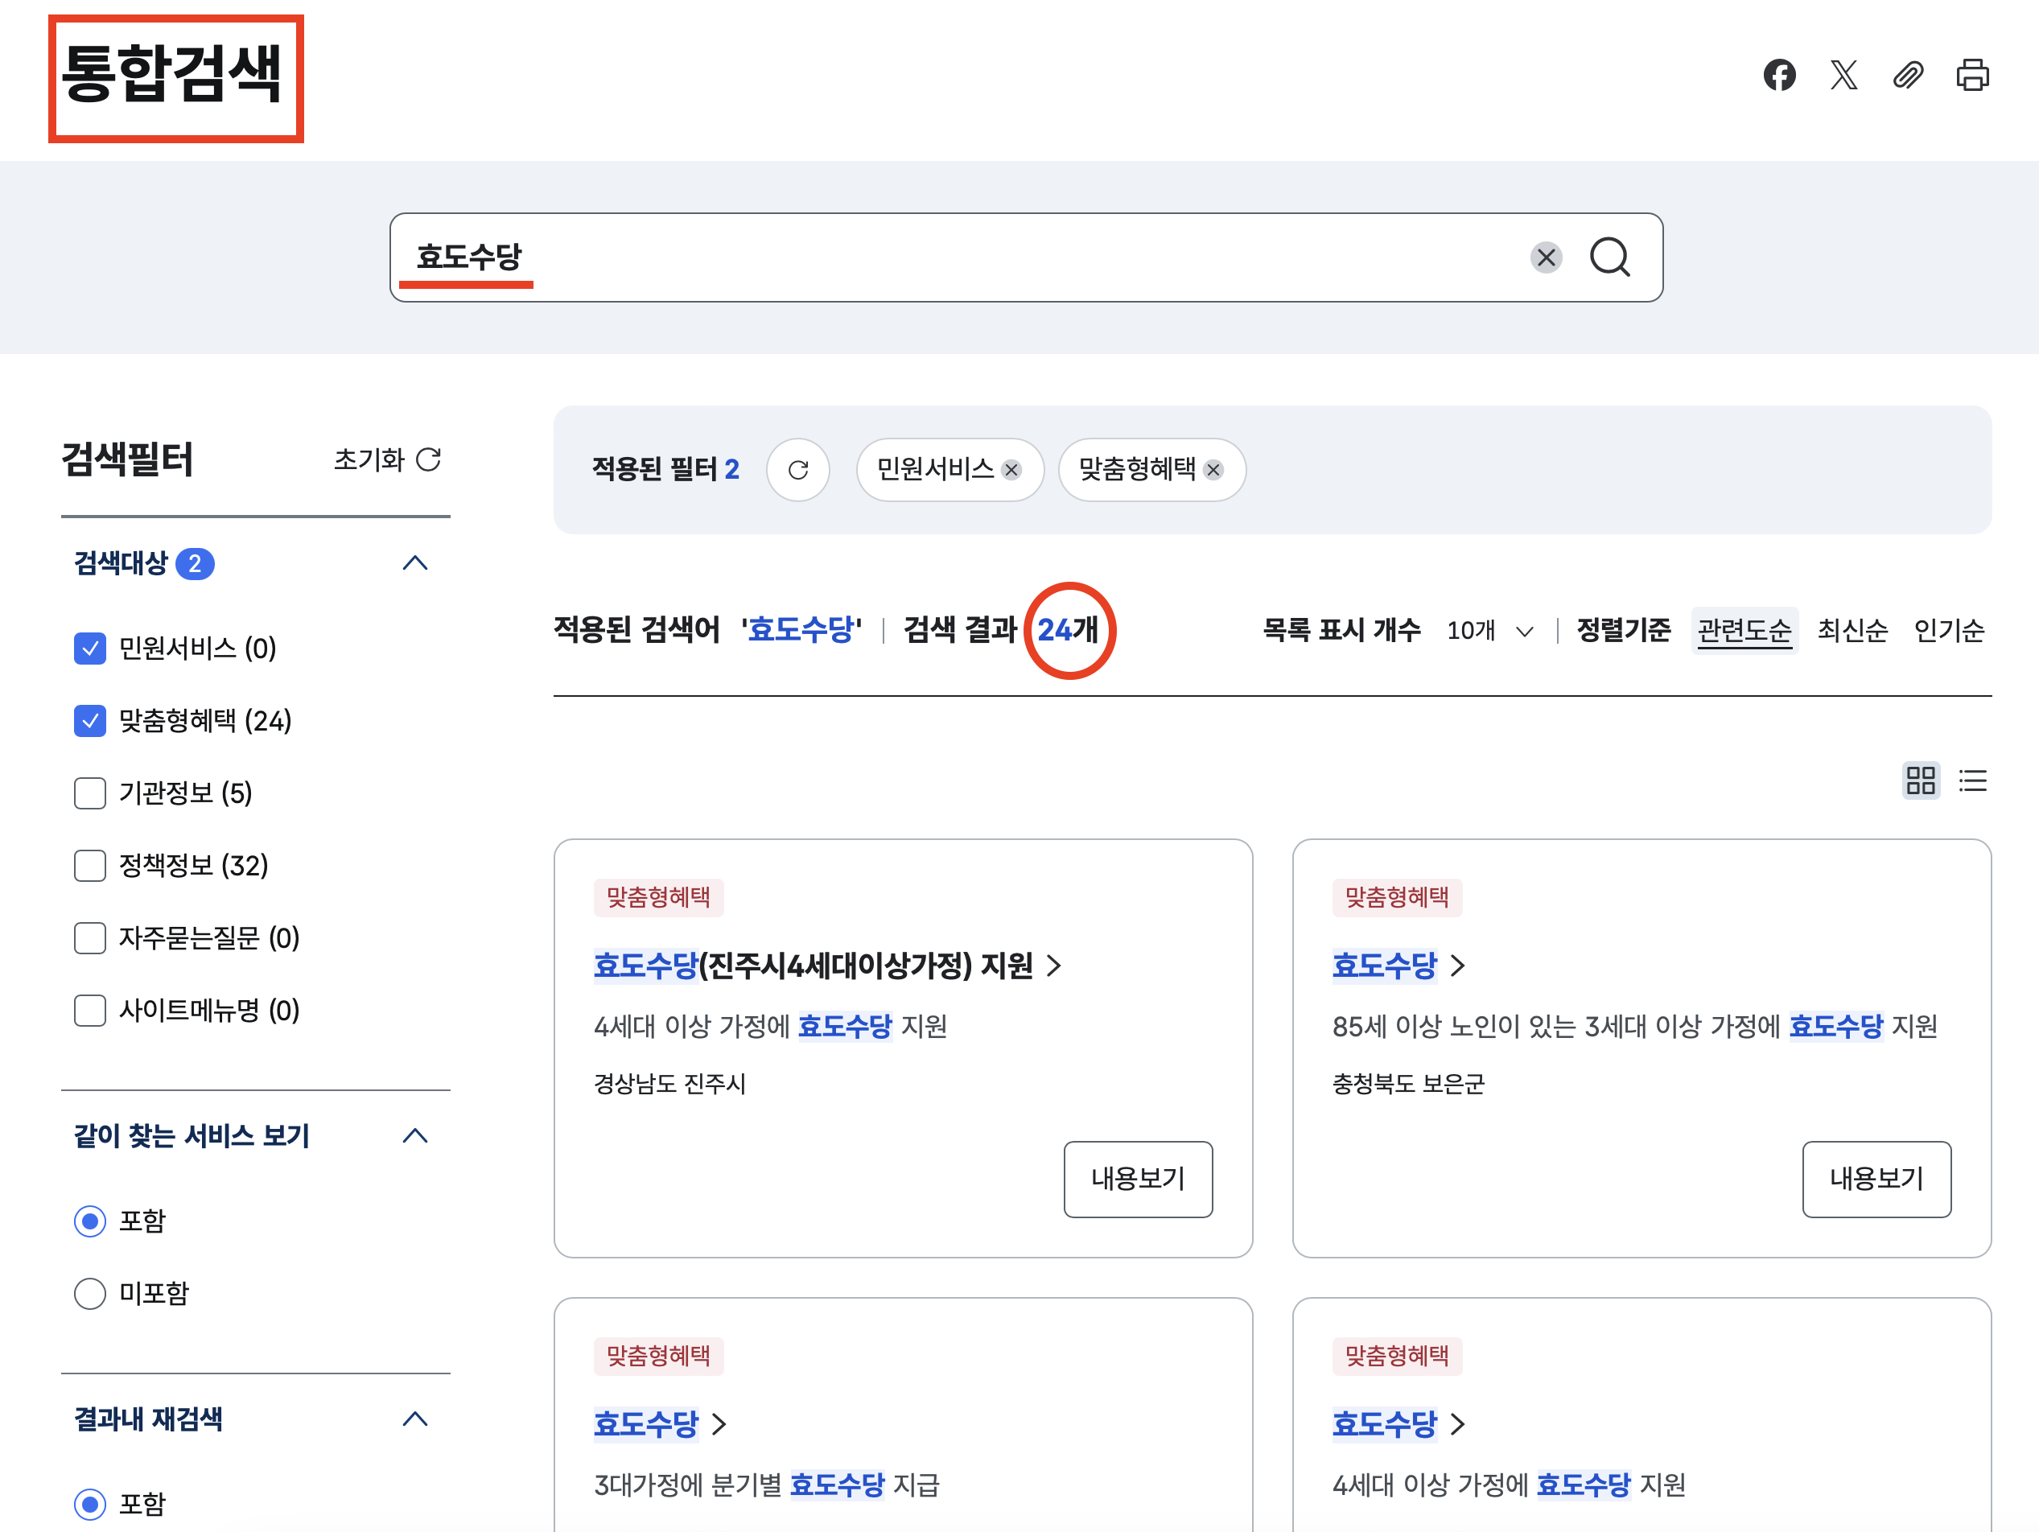The width and height of the screenshot is (2039, 1532).
Task: Check 자주묻는질문 (0) checkbox
Action: click(89, 938)
